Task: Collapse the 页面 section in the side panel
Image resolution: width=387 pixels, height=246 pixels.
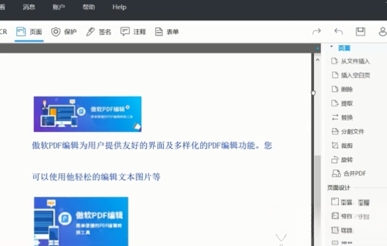Action: [x=331, y=46]
